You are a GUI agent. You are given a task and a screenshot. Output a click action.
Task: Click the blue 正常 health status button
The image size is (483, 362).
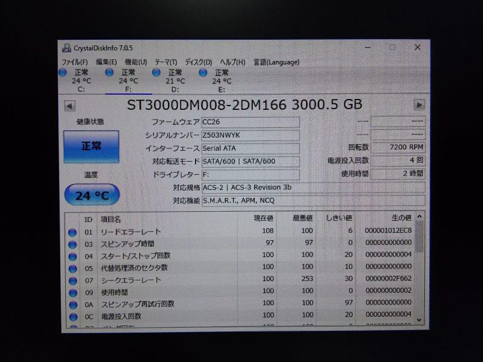click(x=91, y=147)
